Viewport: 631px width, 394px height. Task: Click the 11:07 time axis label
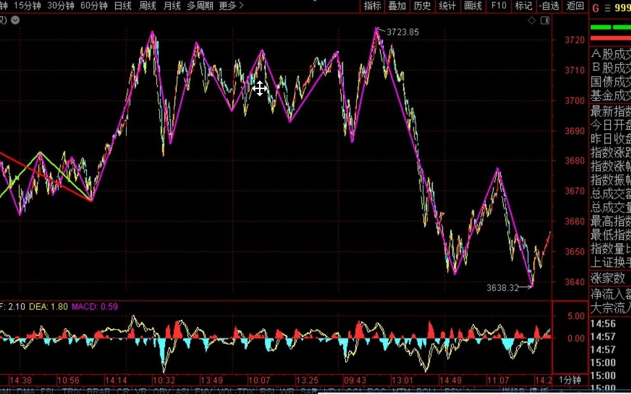pos(498,380)
